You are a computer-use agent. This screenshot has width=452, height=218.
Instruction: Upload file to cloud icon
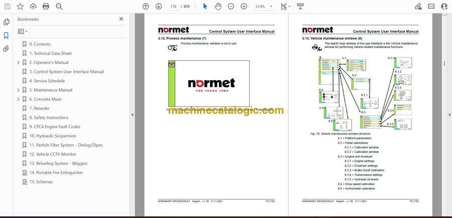tap(33, 7)
